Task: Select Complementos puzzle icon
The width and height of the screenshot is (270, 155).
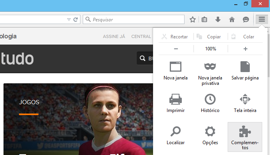Action: 245,137
